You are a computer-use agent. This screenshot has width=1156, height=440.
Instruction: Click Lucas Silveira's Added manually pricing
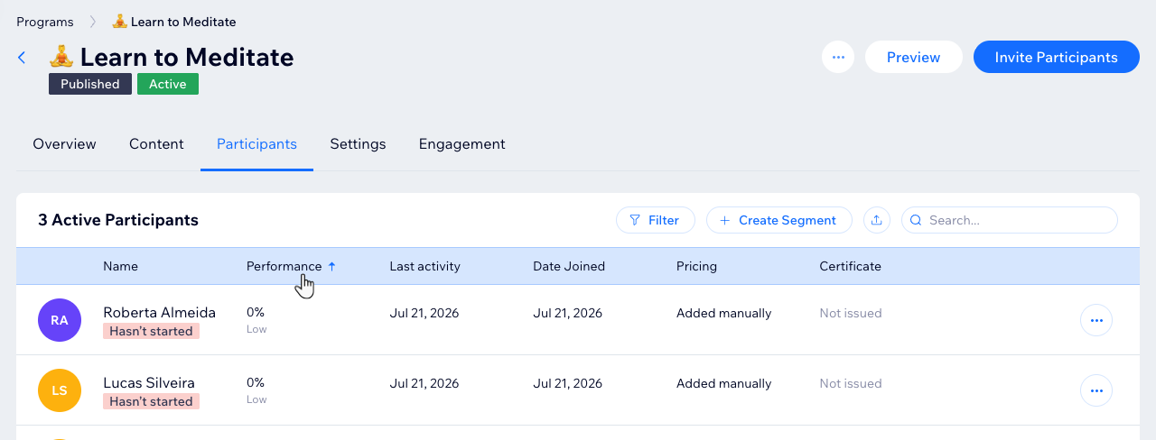tap(724, 383)
